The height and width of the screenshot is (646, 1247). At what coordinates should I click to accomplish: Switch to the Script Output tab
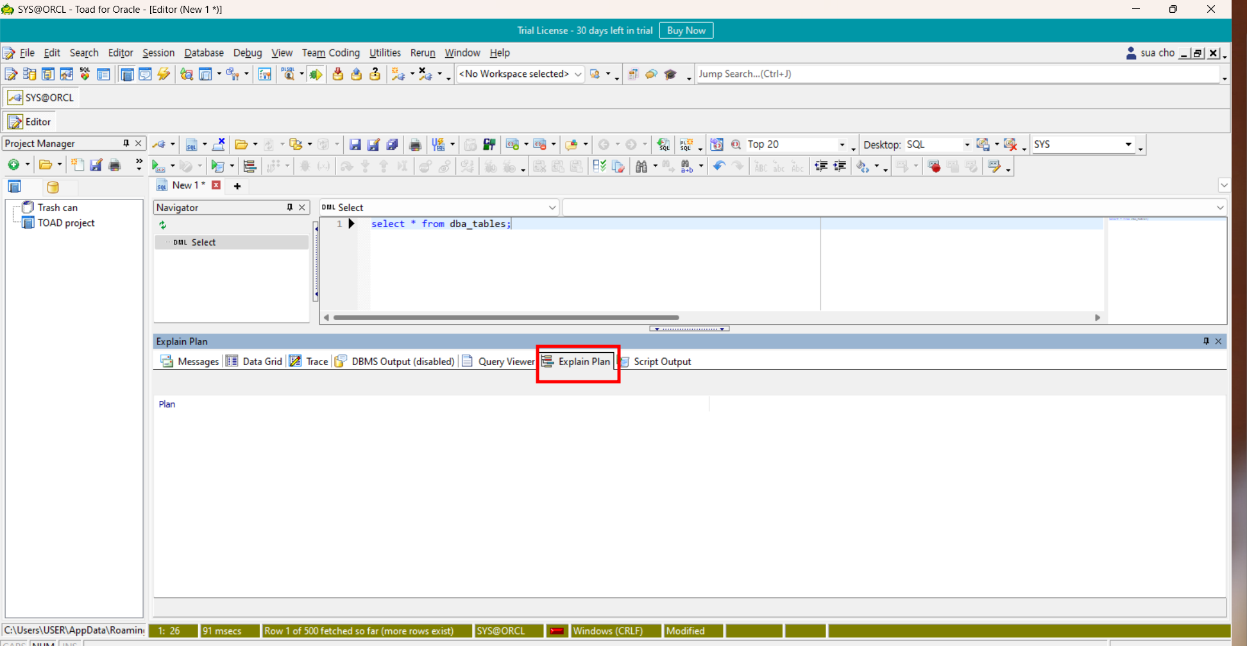tap(656, 361)
